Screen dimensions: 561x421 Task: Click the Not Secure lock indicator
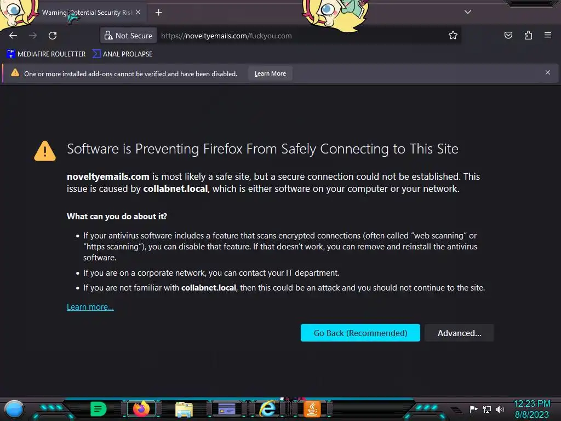(128, 36)
